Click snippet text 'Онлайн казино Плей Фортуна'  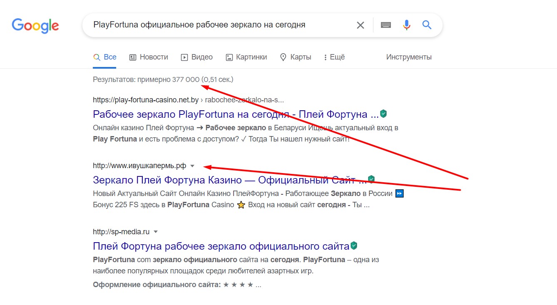point(144,128)
